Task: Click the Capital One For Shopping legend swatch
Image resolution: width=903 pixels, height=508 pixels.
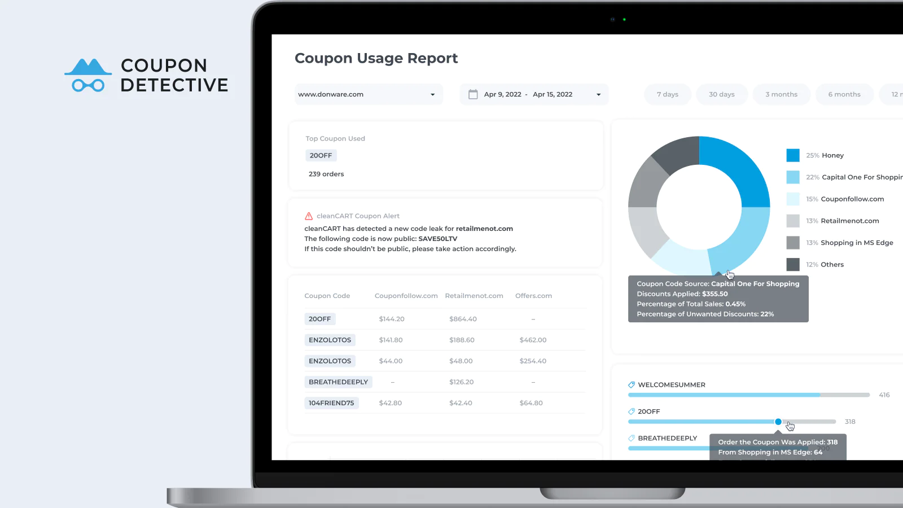Action: pyautogui.click(x=793, y=177)
